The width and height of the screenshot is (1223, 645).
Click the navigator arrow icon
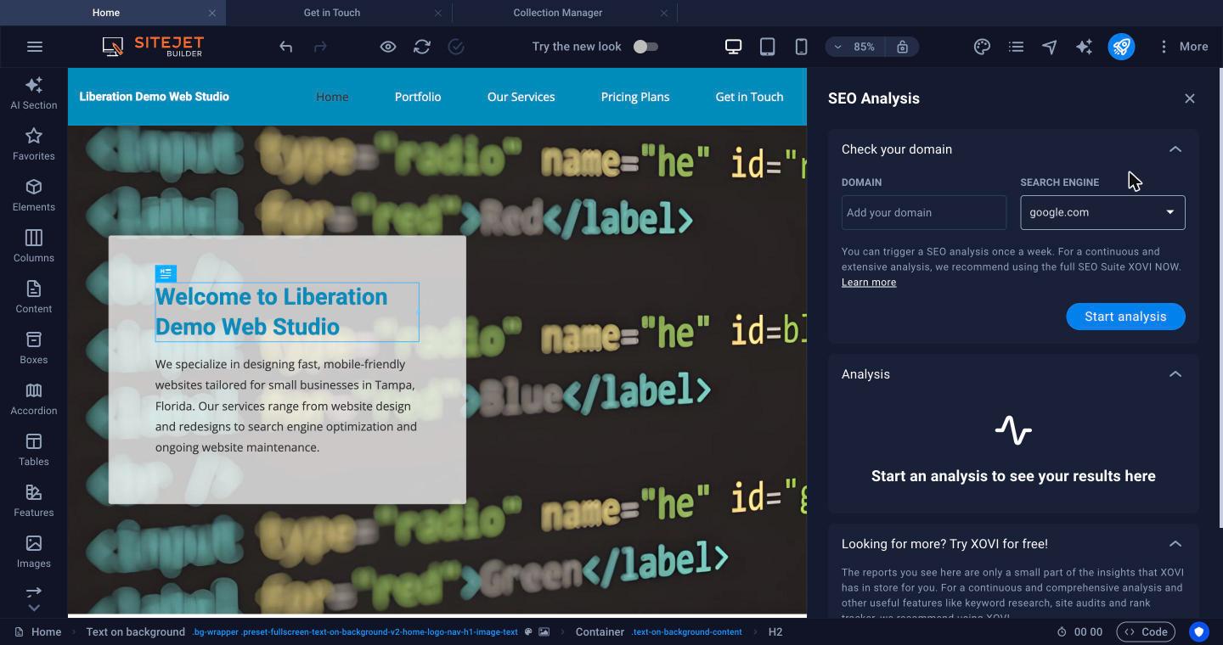point(1050,47)
